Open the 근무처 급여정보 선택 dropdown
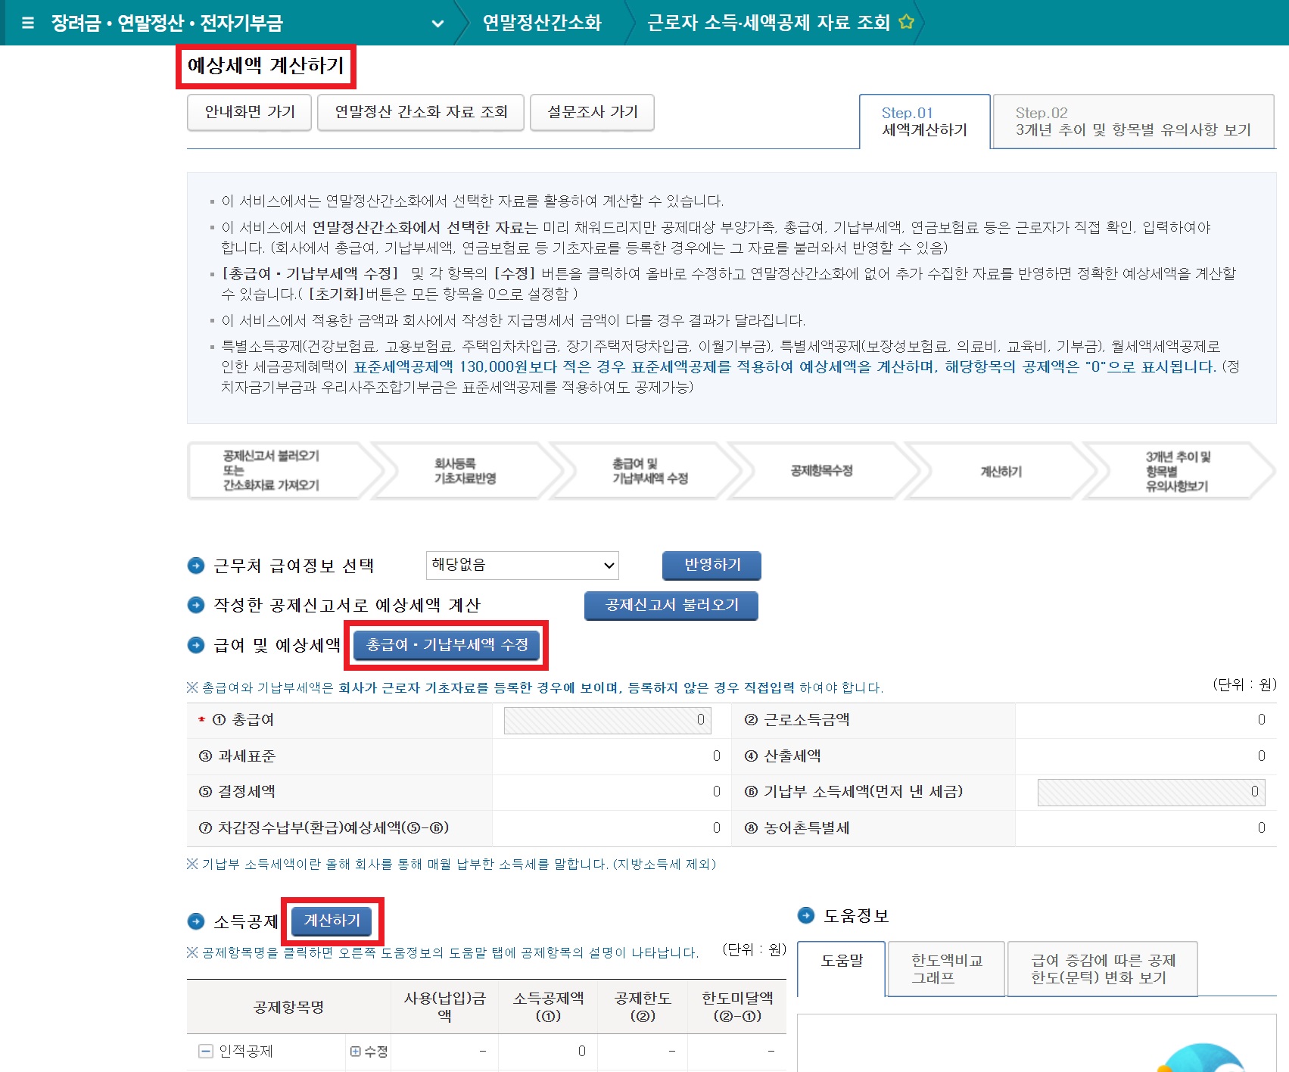 click(x=522, y=566)
